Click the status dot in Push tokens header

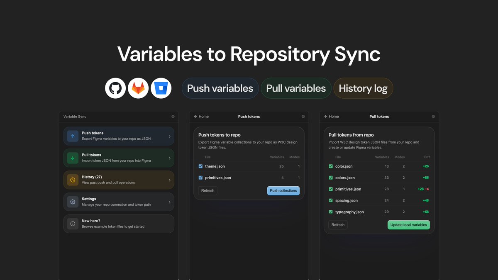coord(303,117)
